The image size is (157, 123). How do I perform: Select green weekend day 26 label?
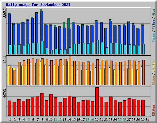click(124, 120)
